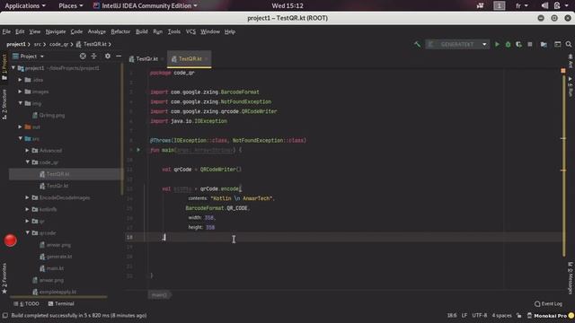Open the VCS menu
575x323 pixels.
click(190, 31)
